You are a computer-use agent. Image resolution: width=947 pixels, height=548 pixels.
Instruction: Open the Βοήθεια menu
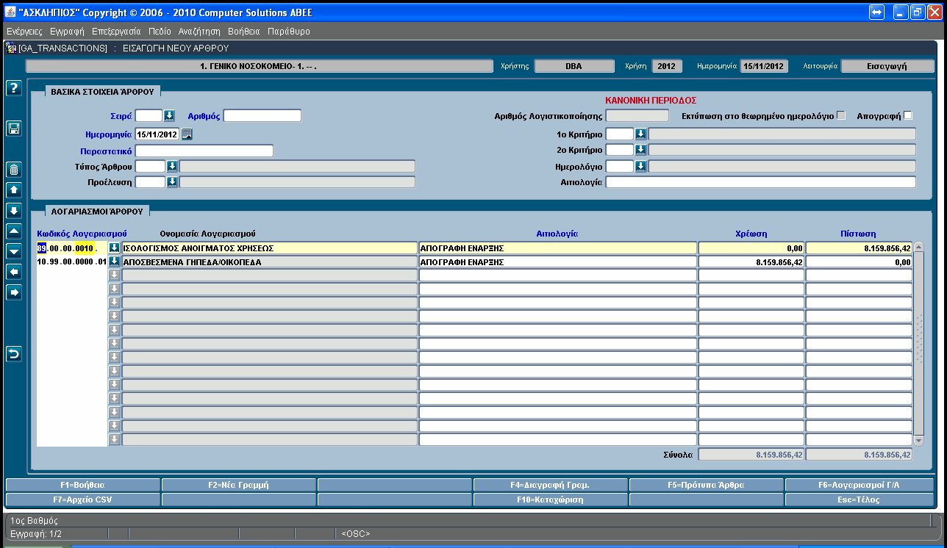pos(244,32)
